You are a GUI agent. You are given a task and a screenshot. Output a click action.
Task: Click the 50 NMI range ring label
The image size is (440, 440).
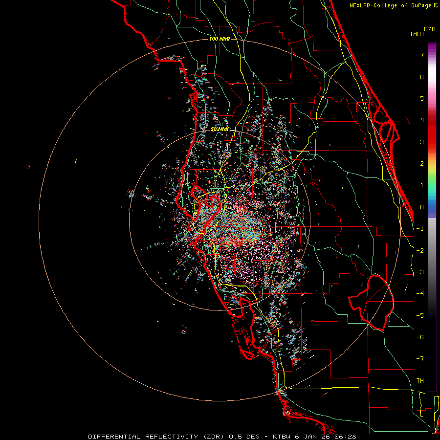click(x=220, y=129)
